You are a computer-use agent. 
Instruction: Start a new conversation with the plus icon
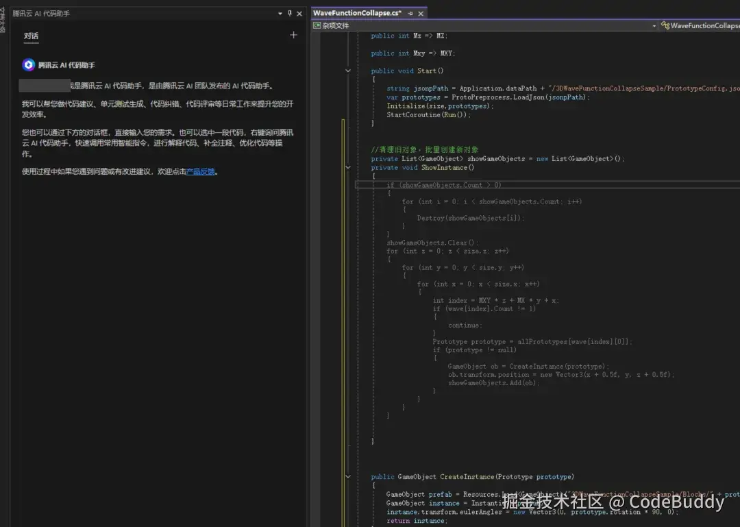[x=293, y=35]
